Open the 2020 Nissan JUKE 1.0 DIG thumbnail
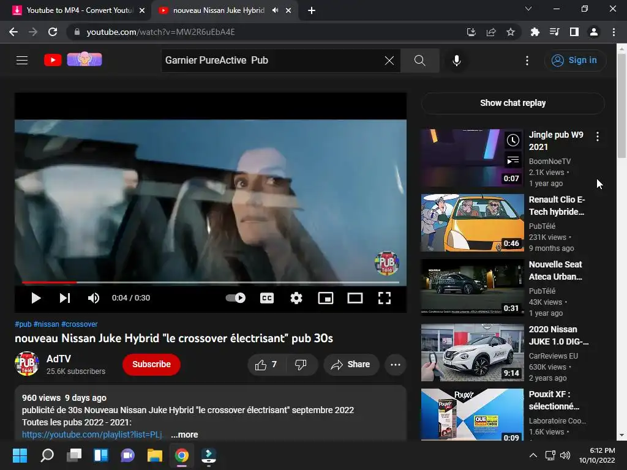 tap(472, 352)
